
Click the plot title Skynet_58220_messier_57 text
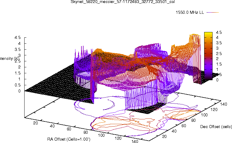[123, 2]
